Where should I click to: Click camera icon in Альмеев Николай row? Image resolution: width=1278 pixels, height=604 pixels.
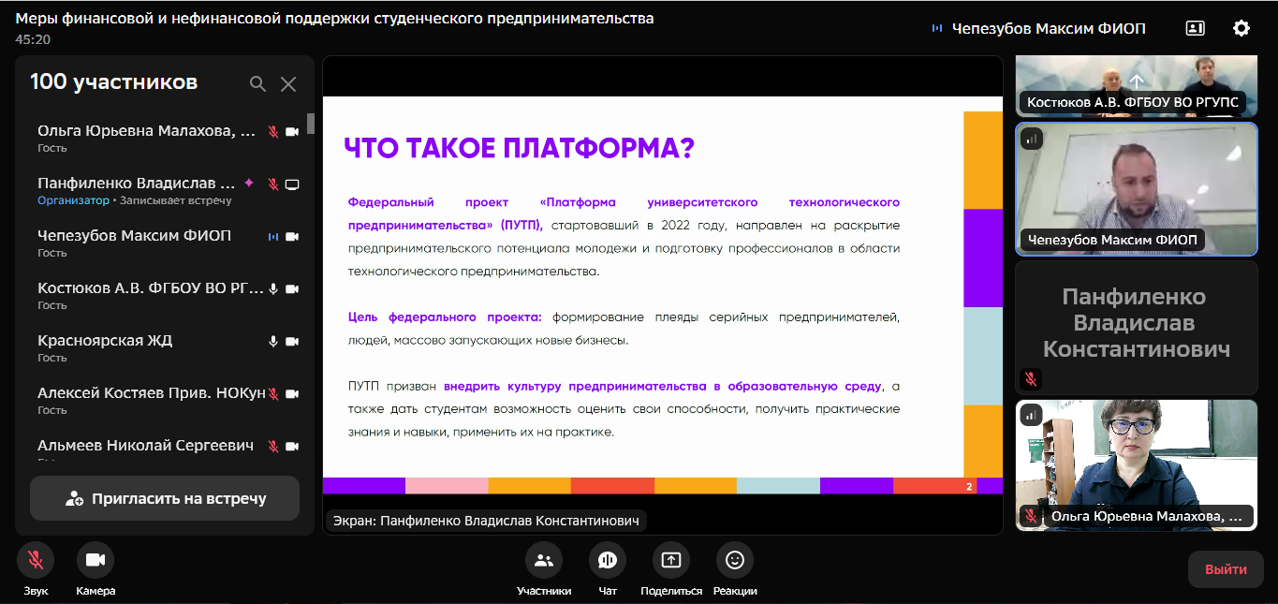coord(292,447)
